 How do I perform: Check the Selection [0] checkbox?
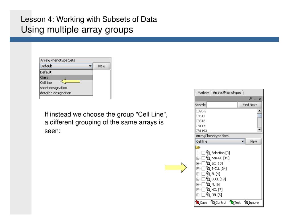tap(203, 153)
